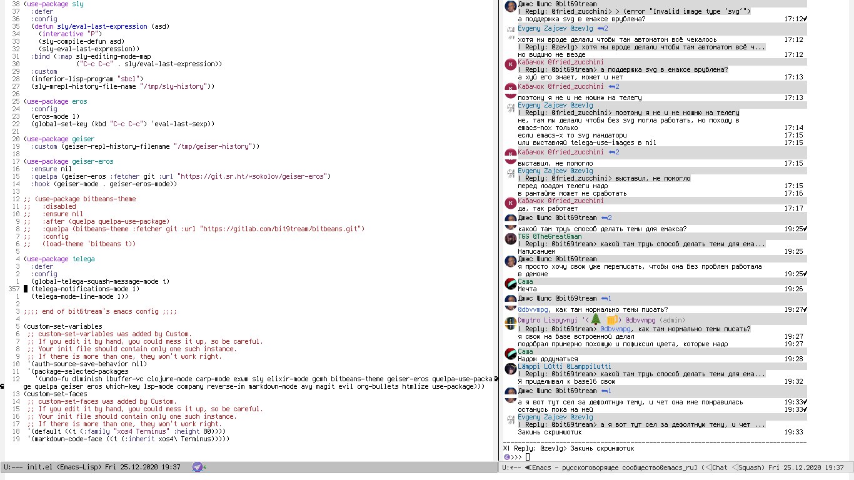854x480 pixels.
Task: Click message 'да, так работает'
Action: [548, 208]
